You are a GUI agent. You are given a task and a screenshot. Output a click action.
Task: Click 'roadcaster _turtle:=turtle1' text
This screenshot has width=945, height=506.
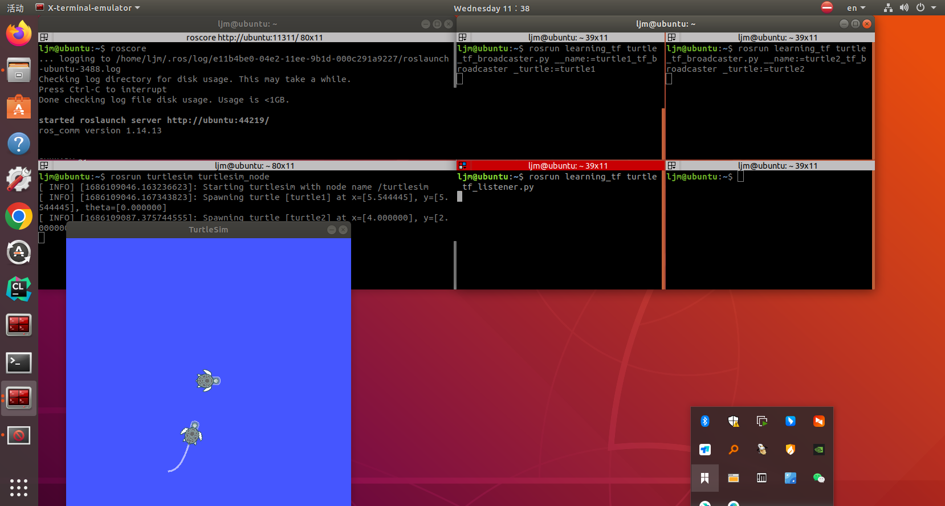click(x=526, y=69)
